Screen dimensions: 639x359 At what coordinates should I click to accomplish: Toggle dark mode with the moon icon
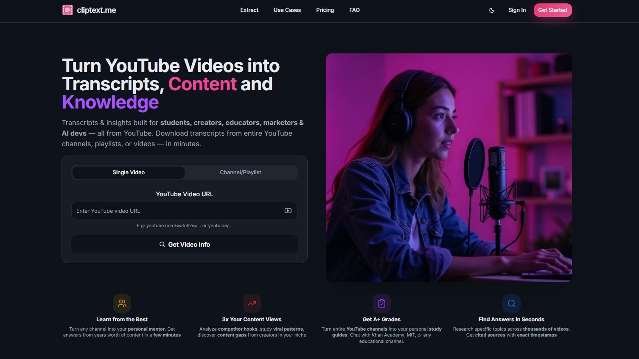point(492,10)
